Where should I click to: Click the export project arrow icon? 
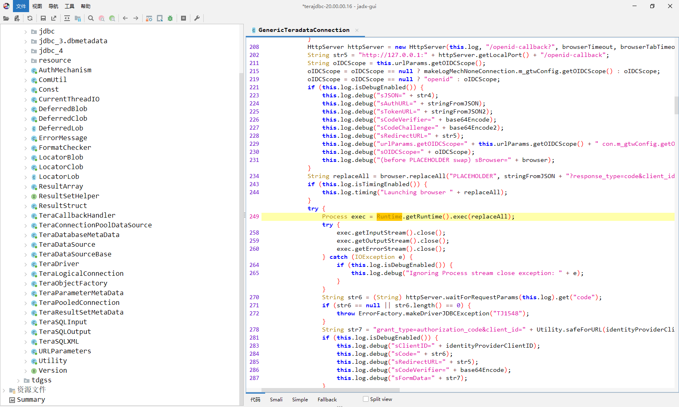pos(54,18)
